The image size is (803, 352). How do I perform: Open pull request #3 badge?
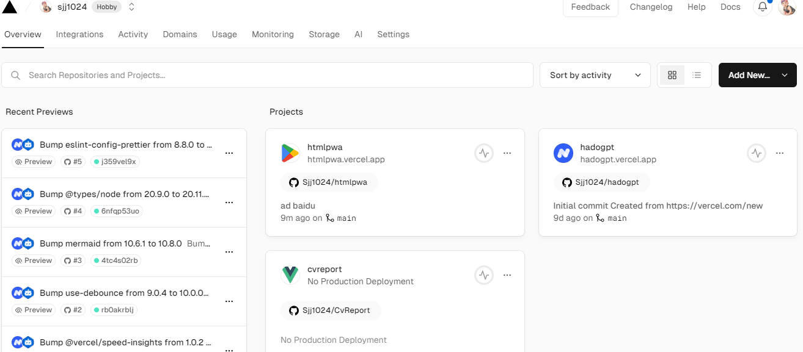[73, 260]
